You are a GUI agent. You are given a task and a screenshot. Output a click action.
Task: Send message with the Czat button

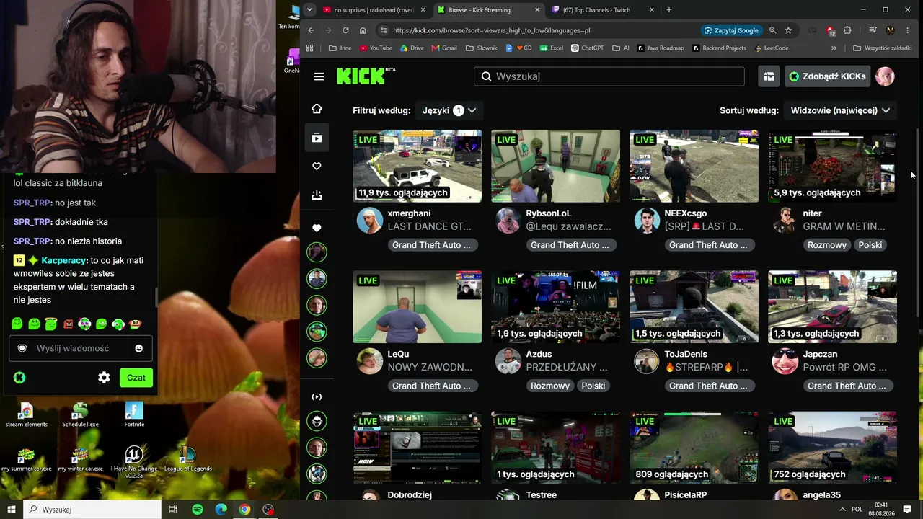coord(136,378)
